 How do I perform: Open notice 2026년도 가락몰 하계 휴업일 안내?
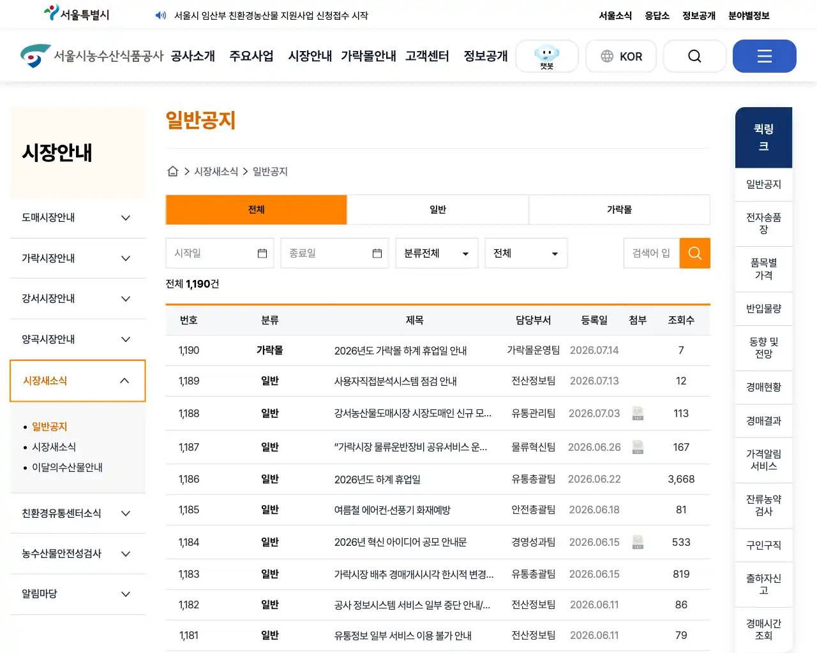point(400,351)
